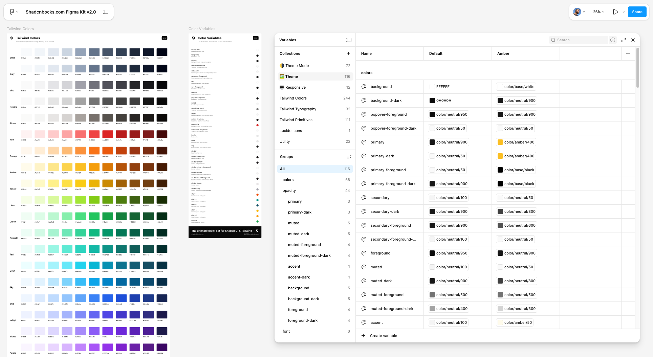Image resolution: width=653 pixels, height=357 pixels.
Task: Add a new mode column plus icon
Action: [628, 53]
